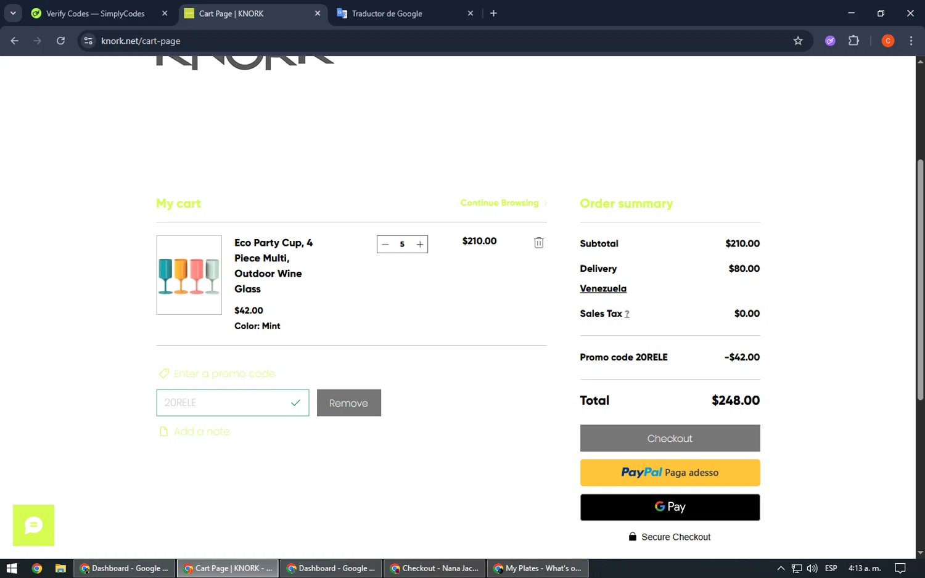
Task: Close the Verify Codes SimplyCodes tab
Action: (165, 13)
